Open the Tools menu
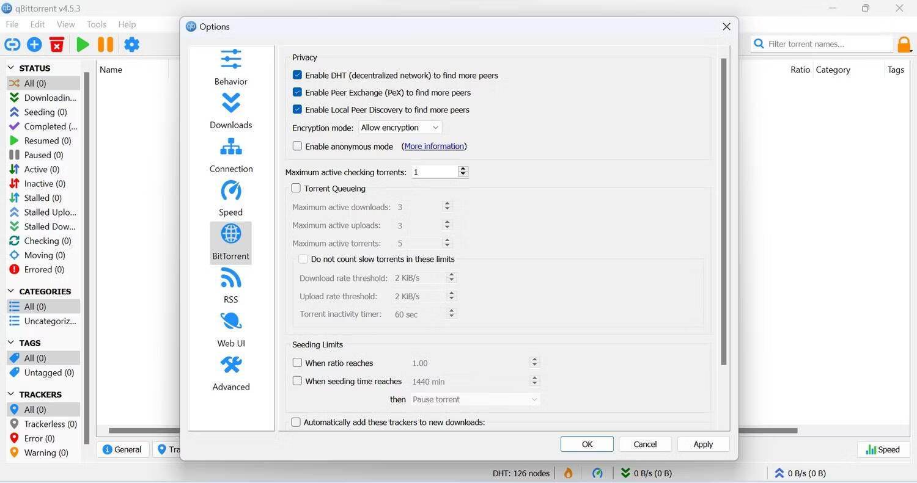The height and width of the screenshot is (483, 917). (x=96, y=24)
